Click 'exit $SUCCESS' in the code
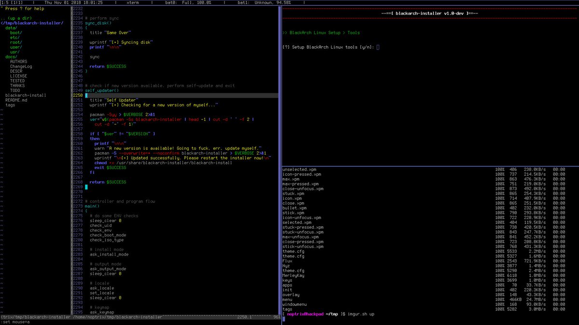This screenshot has width=579, height=325. pos(110,168)
